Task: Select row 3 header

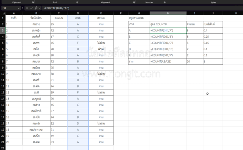Action: point(3,30)
